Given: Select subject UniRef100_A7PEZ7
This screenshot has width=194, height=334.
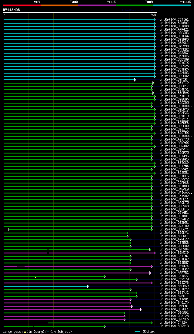Looking at the screenshot, I should (174, 240).
